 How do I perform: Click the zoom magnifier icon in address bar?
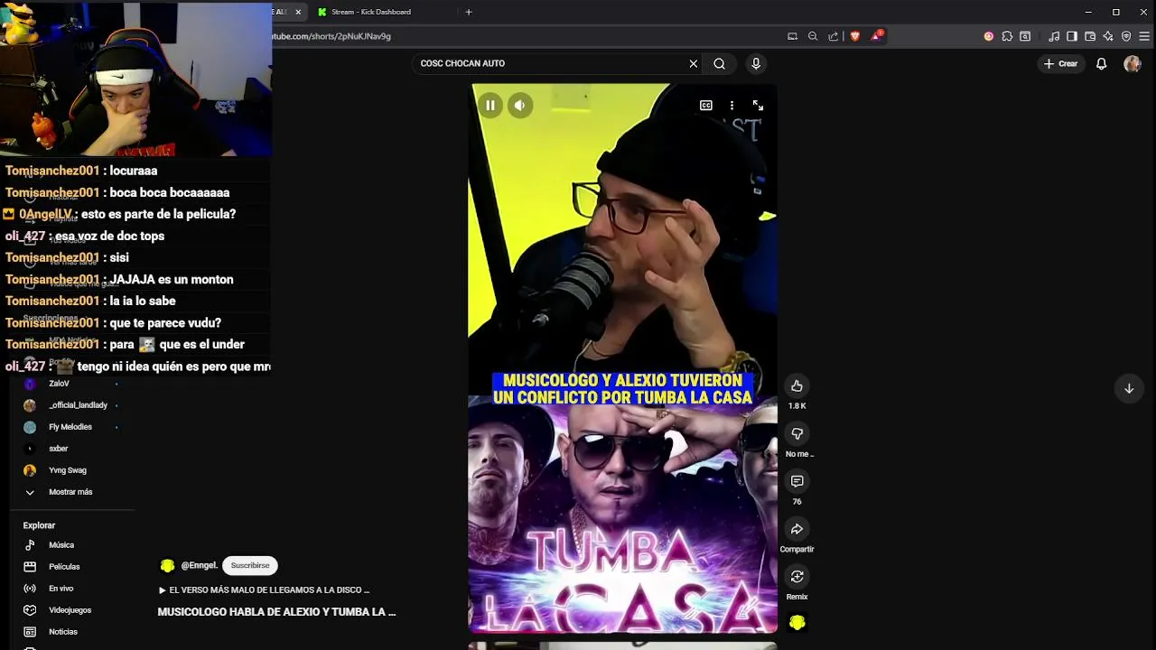813,36
